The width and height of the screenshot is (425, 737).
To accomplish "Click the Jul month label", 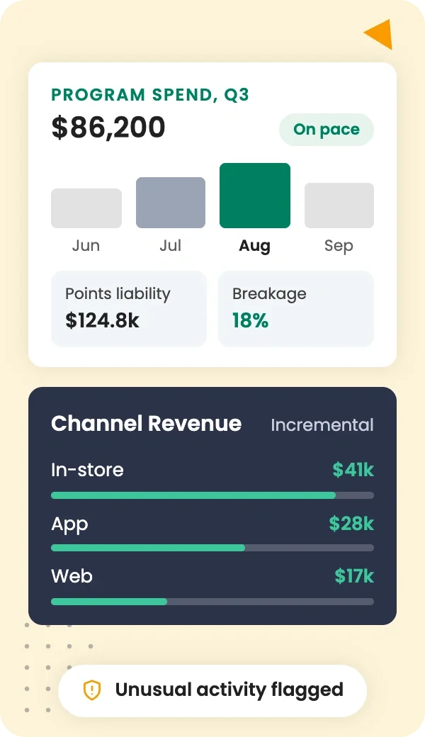I will click(x=171, y=245).
